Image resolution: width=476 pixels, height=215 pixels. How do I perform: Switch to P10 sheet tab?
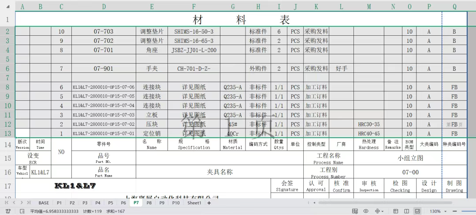coord(176,203)
